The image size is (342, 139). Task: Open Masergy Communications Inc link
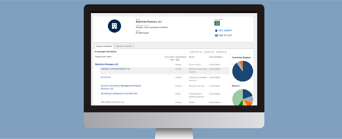click(x=115, y=69)
